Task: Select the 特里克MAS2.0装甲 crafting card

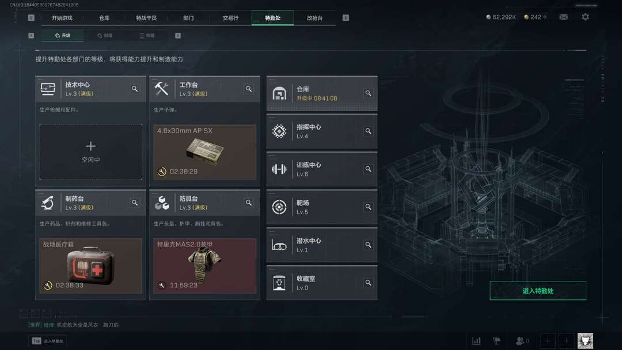Action: point(204,266)
